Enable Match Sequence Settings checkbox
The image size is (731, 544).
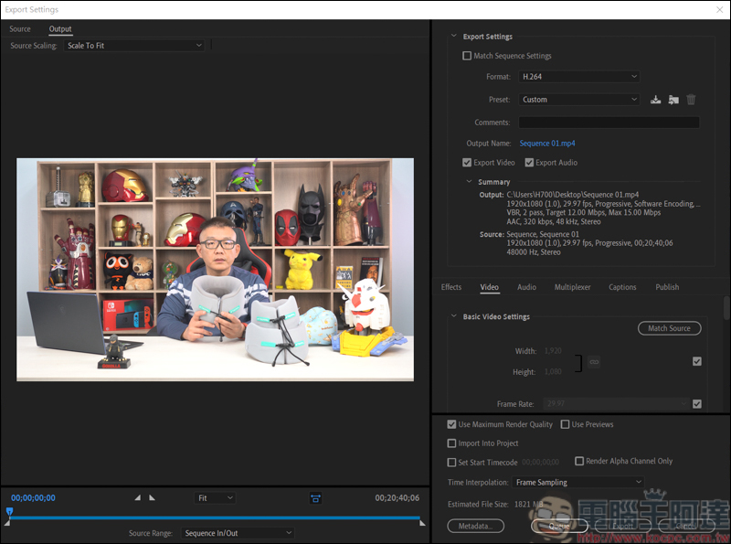468,56
